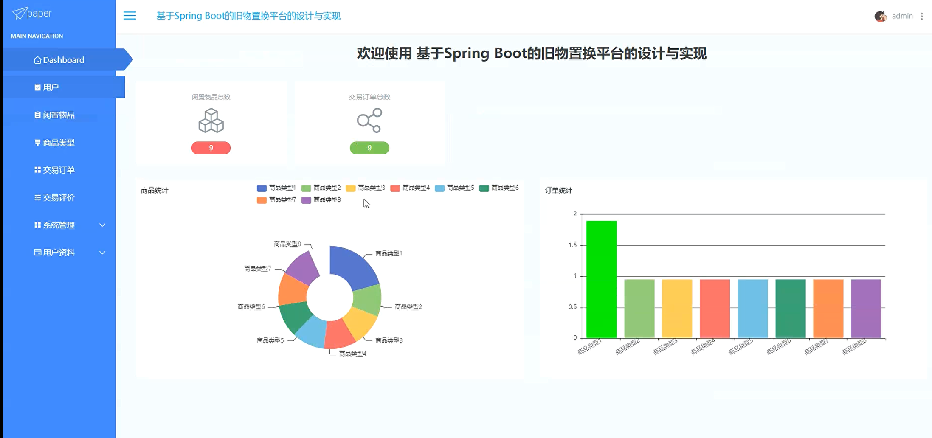
Task: Click the admin avatar picture
Action: tap(881, 16)
